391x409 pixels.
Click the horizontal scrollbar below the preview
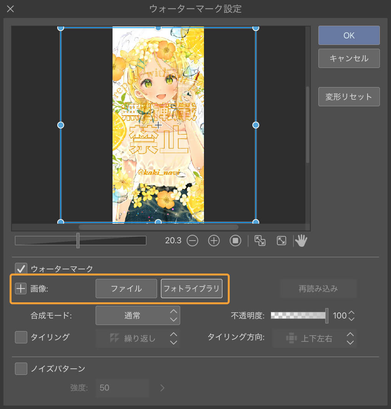(x=157, y=227)
